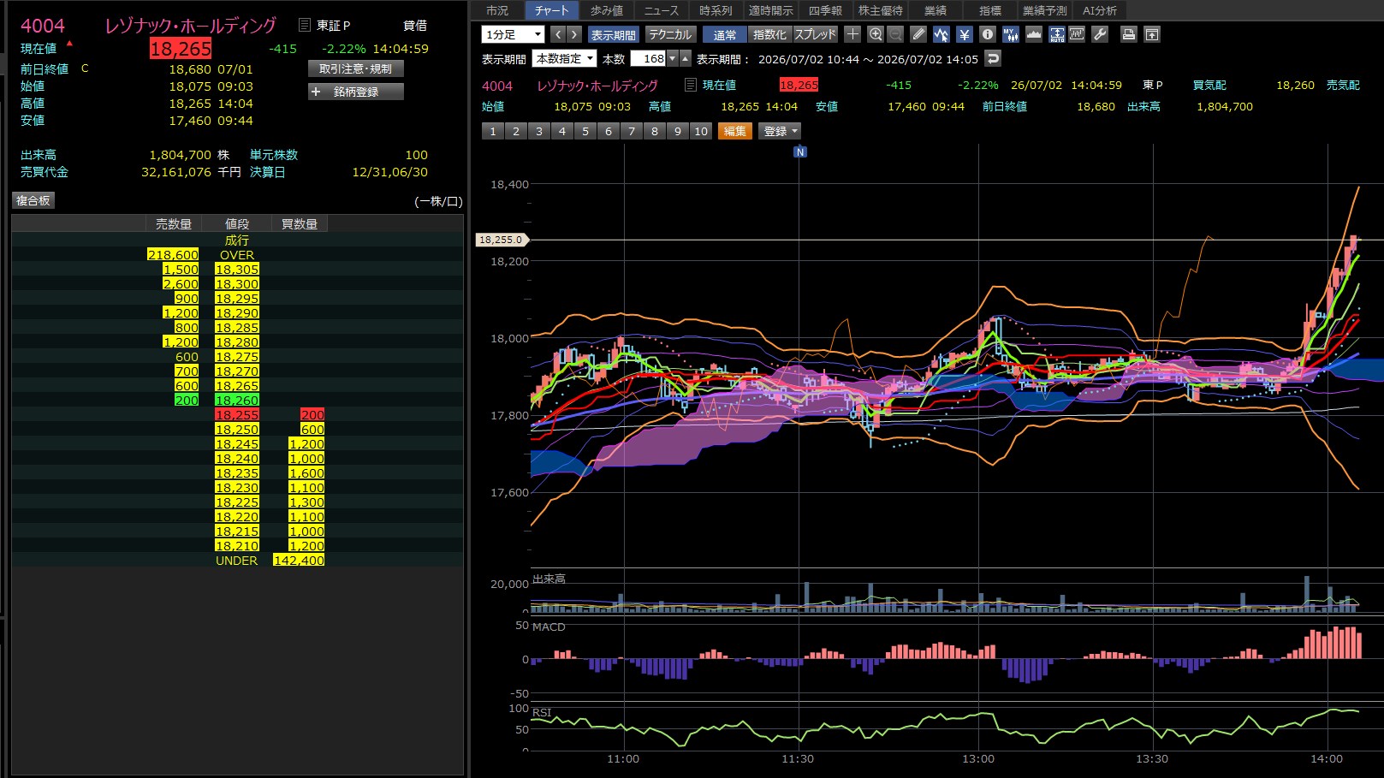This screenshot has width=1384, height=778.
Task: Click the 銘柄登録 button
Action: click(355, 92)
